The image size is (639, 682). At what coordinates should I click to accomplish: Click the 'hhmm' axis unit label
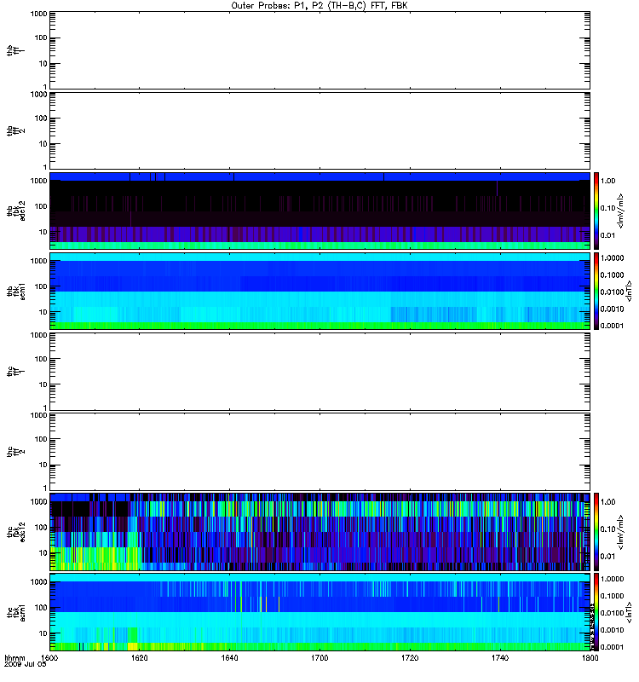(14, 658)
